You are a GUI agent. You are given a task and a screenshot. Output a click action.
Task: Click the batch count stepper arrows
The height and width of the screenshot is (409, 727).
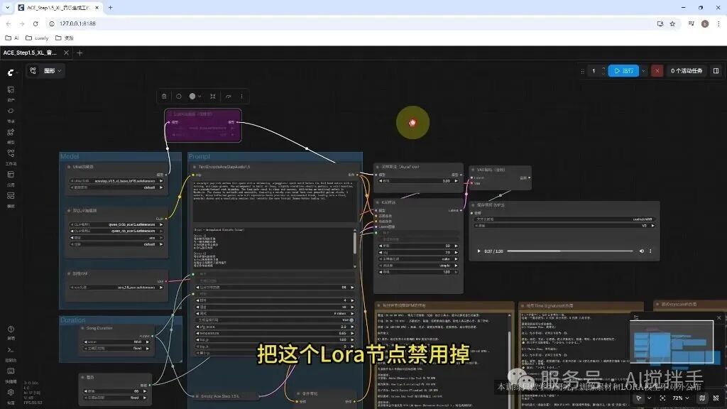click(x=603, y=71)
